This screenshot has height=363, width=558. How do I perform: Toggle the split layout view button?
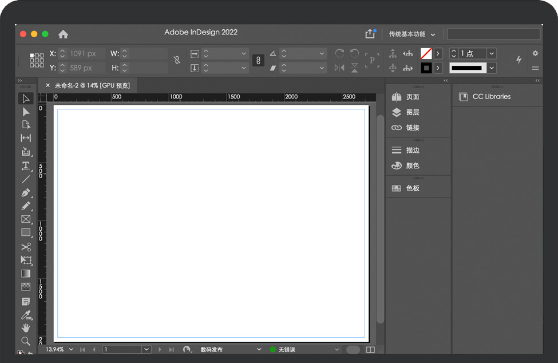370,349
